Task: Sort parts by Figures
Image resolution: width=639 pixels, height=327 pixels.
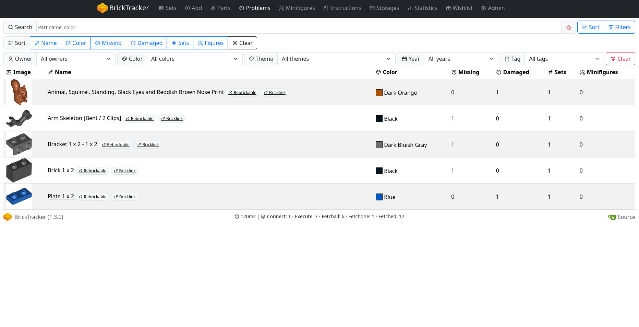Action: (210, 43)
